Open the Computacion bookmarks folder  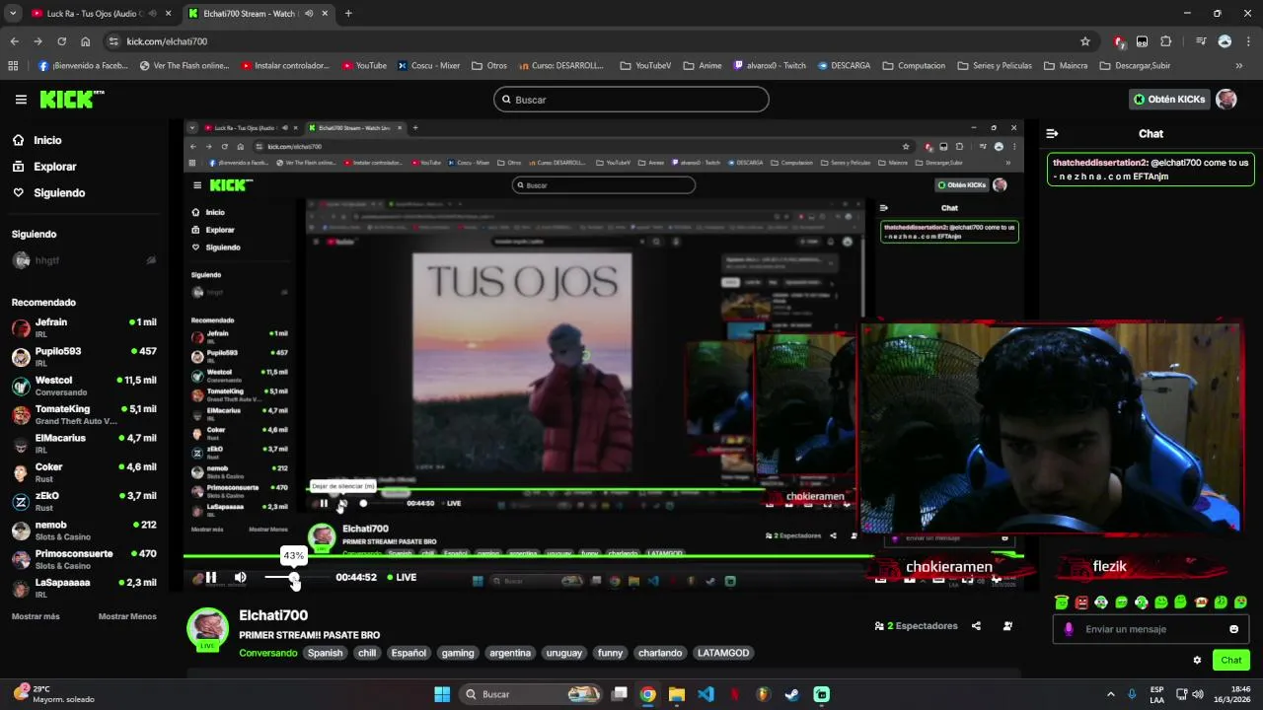tap(914, 66)
